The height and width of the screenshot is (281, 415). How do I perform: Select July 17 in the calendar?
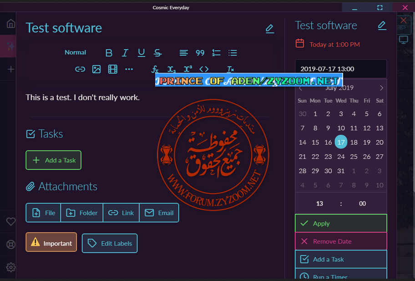[341, 142]
